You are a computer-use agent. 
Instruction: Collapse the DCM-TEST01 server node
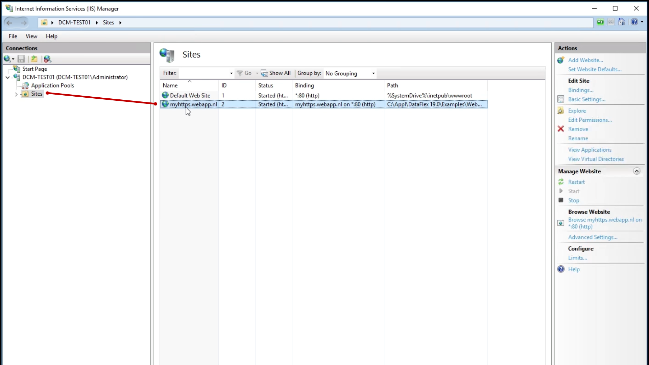pyautogui.click(x=8, y=77)
